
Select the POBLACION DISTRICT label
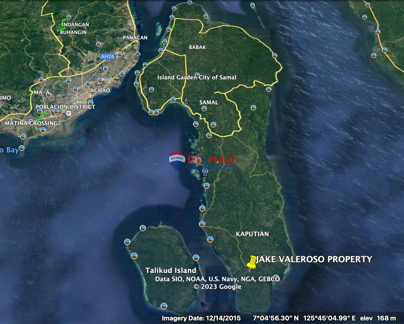click(65, 107)
